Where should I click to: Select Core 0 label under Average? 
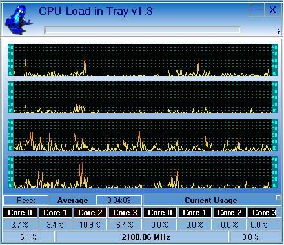pyautogui.click(x=20, y=213)
